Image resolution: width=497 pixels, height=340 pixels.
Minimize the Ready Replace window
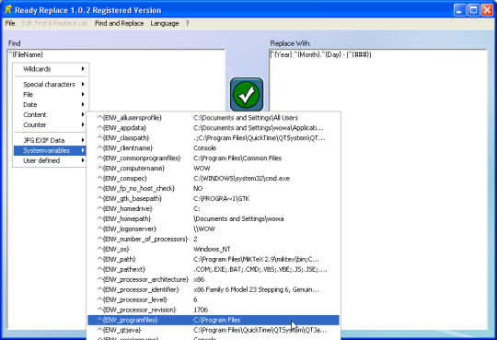[x=459, y=10]
